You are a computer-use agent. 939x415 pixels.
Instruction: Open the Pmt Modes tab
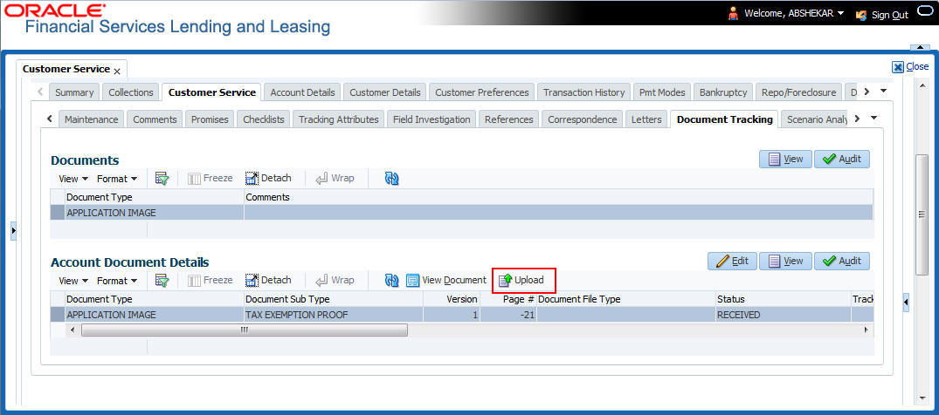tap(662, 92)
